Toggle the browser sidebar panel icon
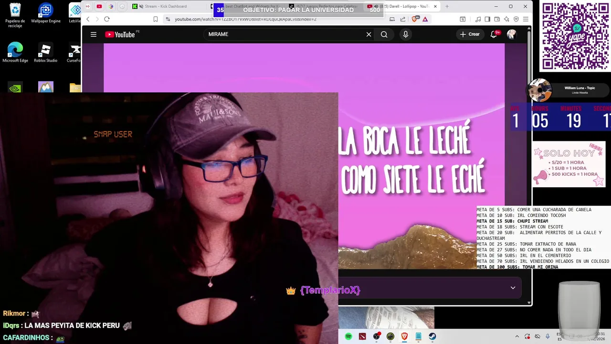This screenshot has width=611, height=344. (487, 19)
